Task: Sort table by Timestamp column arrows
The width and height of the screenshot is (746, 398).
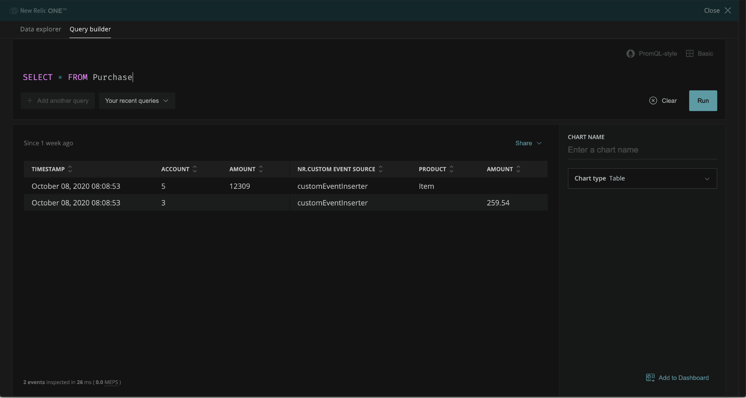Action: pos(70,169)
